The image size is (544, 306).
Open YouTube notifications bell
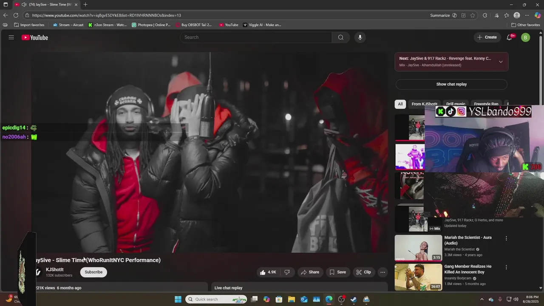point(510,37)
